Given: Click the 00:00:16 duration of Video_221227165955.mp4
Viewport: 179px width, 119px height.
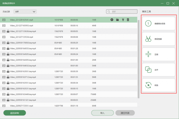Looking at the screenshot, I should [74, 26].
